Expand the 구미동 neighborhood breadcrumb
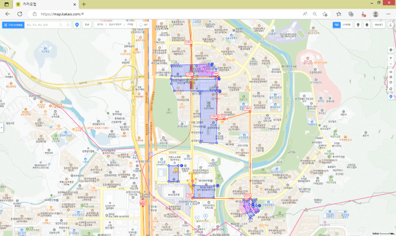 [x=130, y=25]
